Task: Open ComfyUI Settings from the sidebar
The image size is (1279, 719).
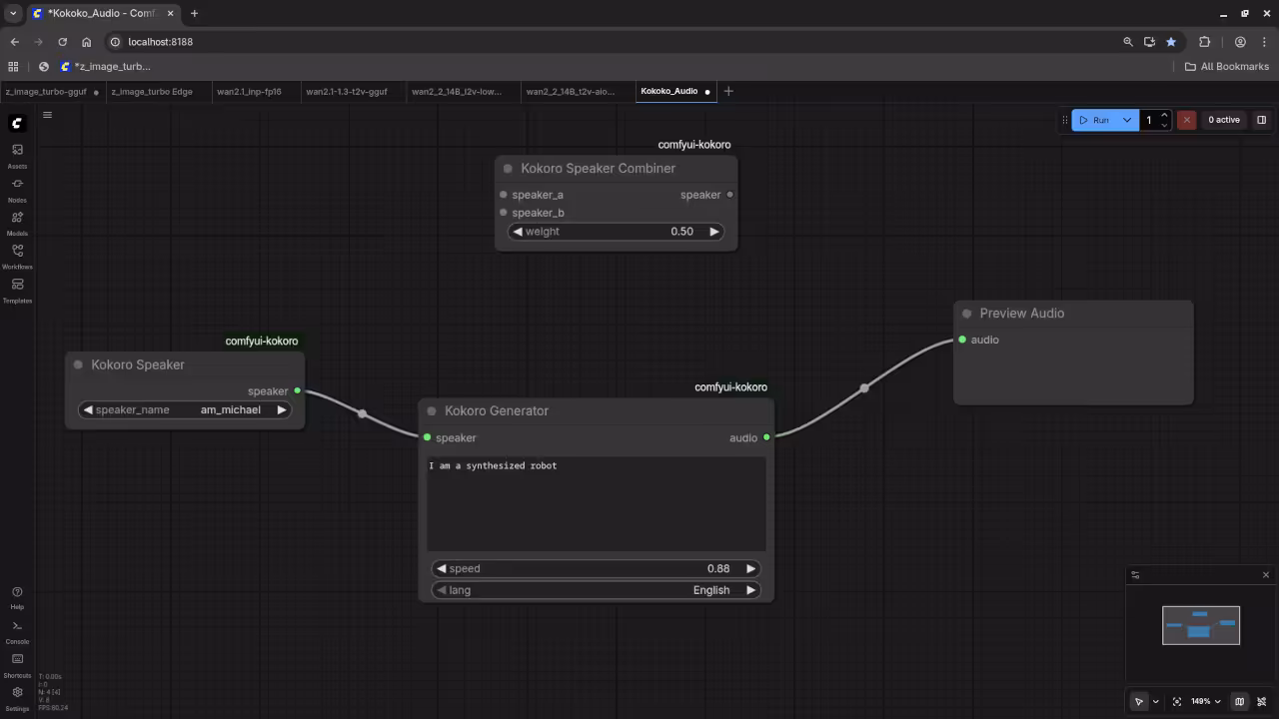Action: point(17,692)
